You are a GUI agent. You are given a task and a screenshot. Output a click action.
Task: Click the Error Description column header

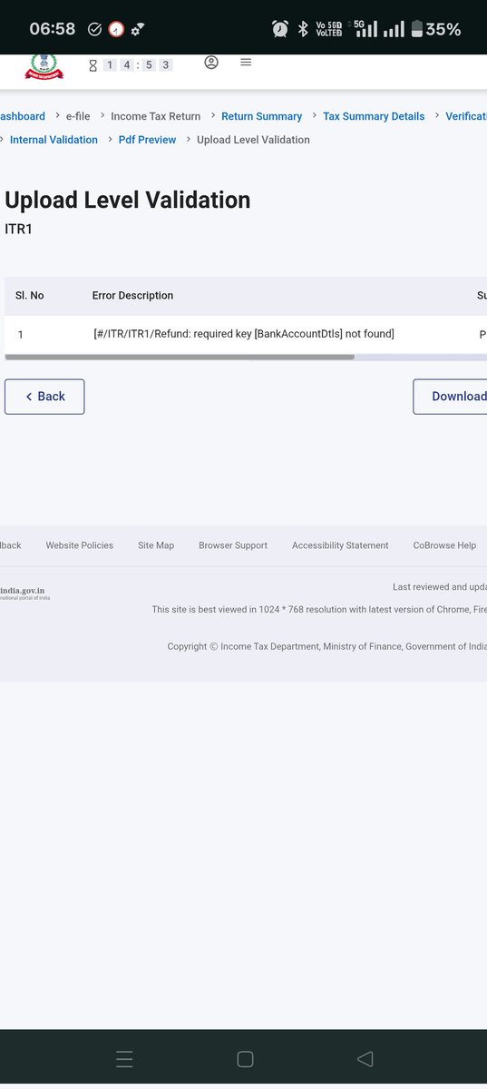coord(132,296)
